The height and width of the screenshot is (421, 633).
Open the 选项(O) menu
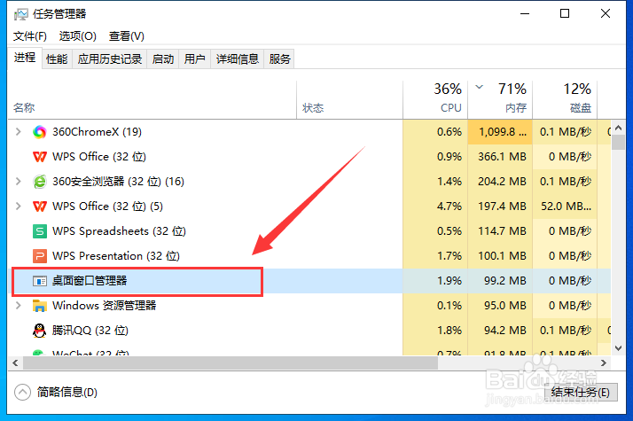tap(77, 36)
